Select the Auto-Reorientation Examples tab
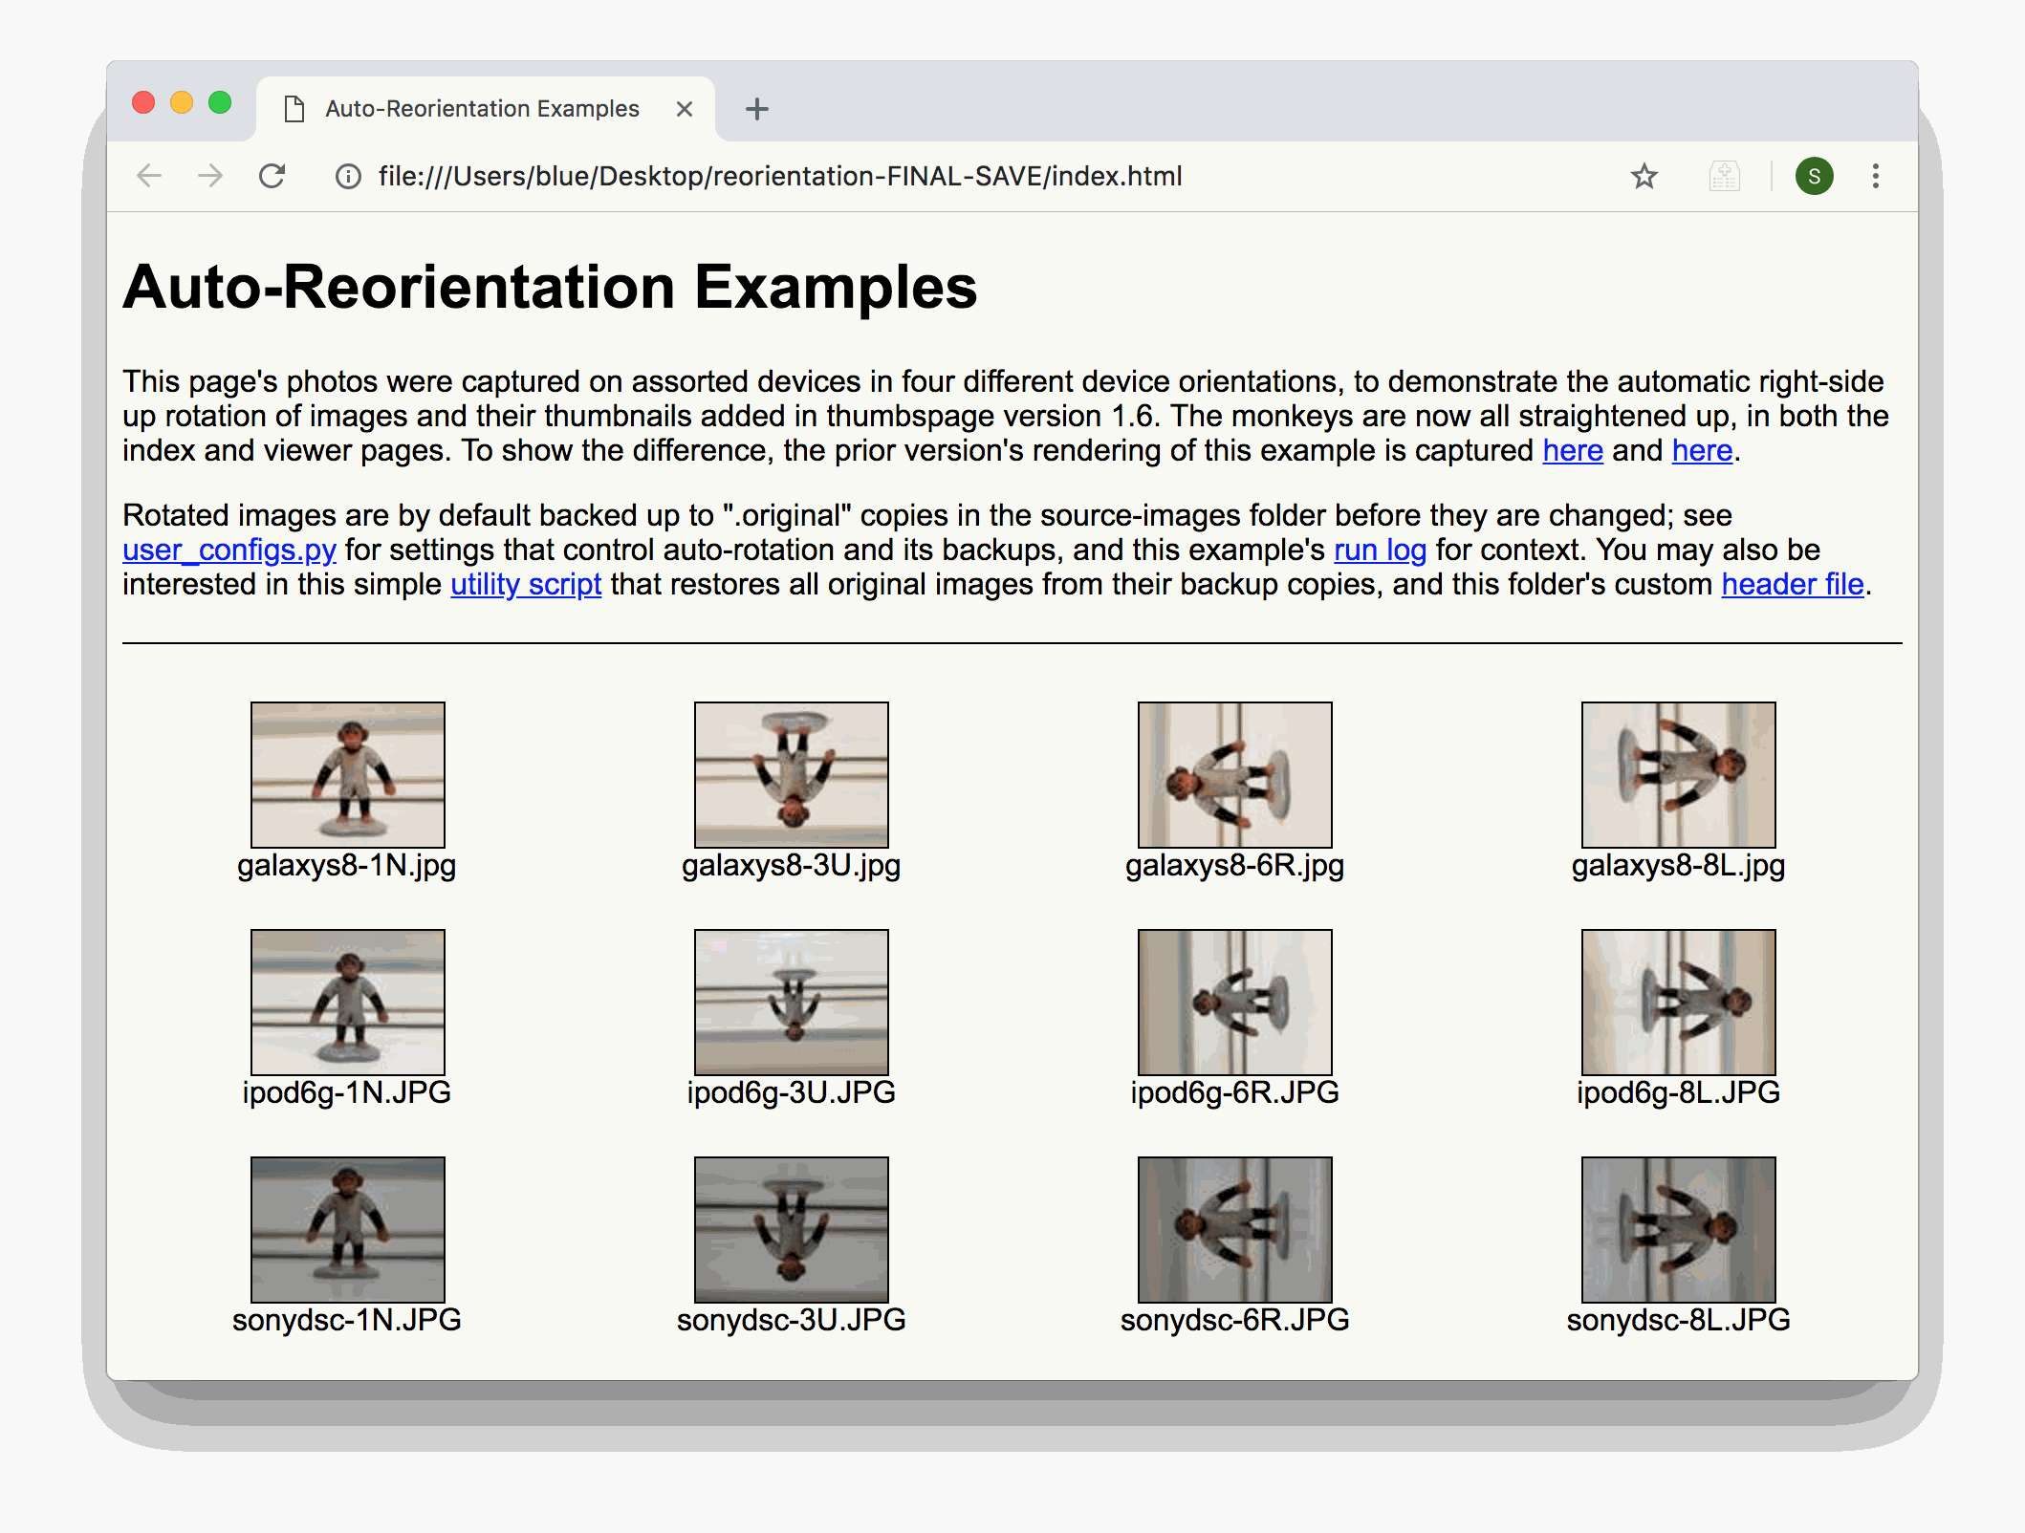Screen dimensions: 2025x1533 482,109
